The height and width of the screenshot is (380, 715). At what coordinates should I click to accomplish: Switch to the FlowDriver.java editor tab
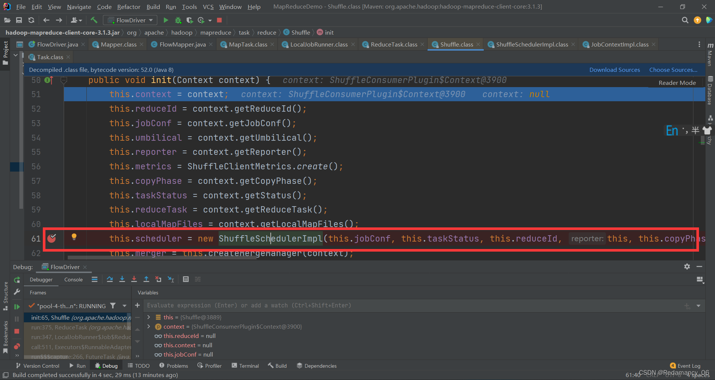tap(57, 44)
